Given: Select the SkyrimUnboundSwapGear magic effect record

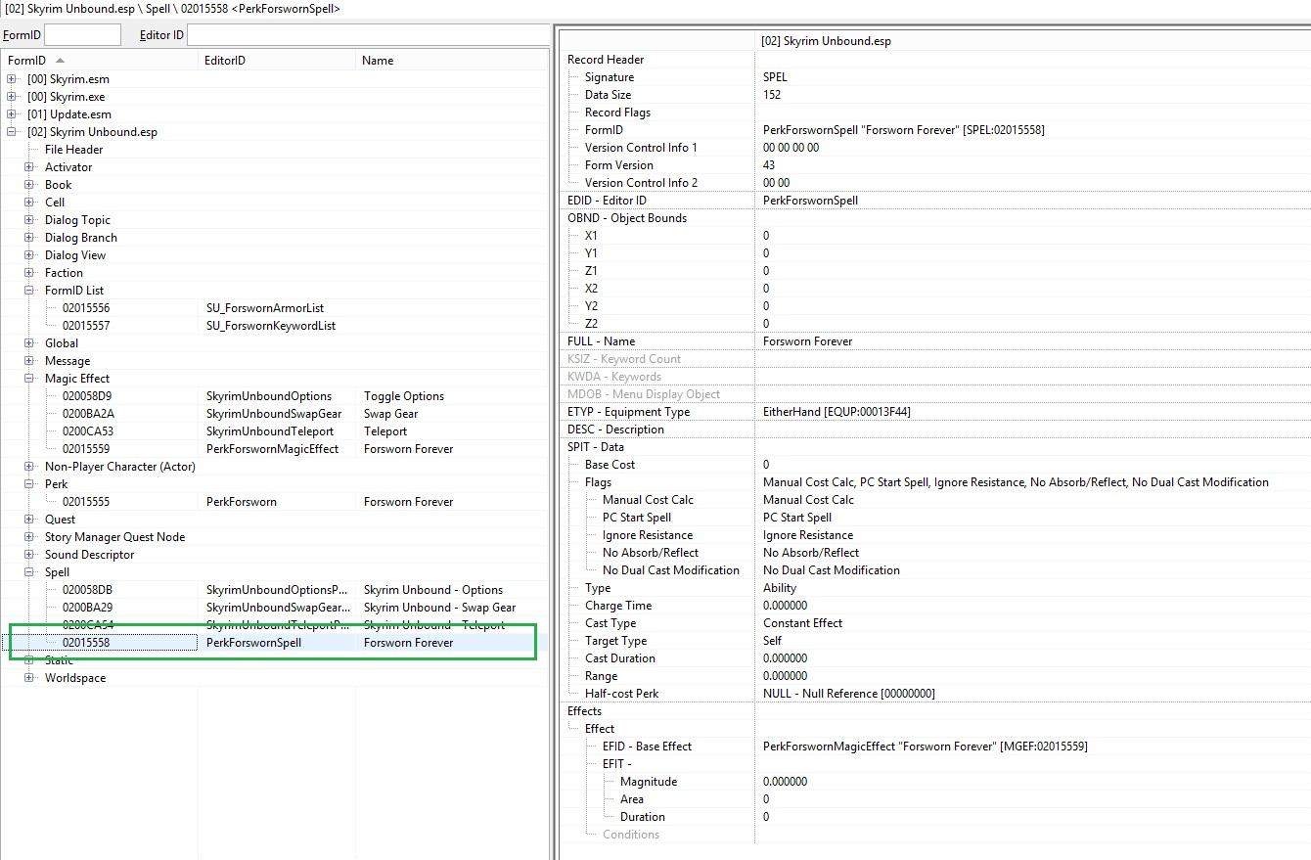Looking at the screenshot, I should (274, 414).
